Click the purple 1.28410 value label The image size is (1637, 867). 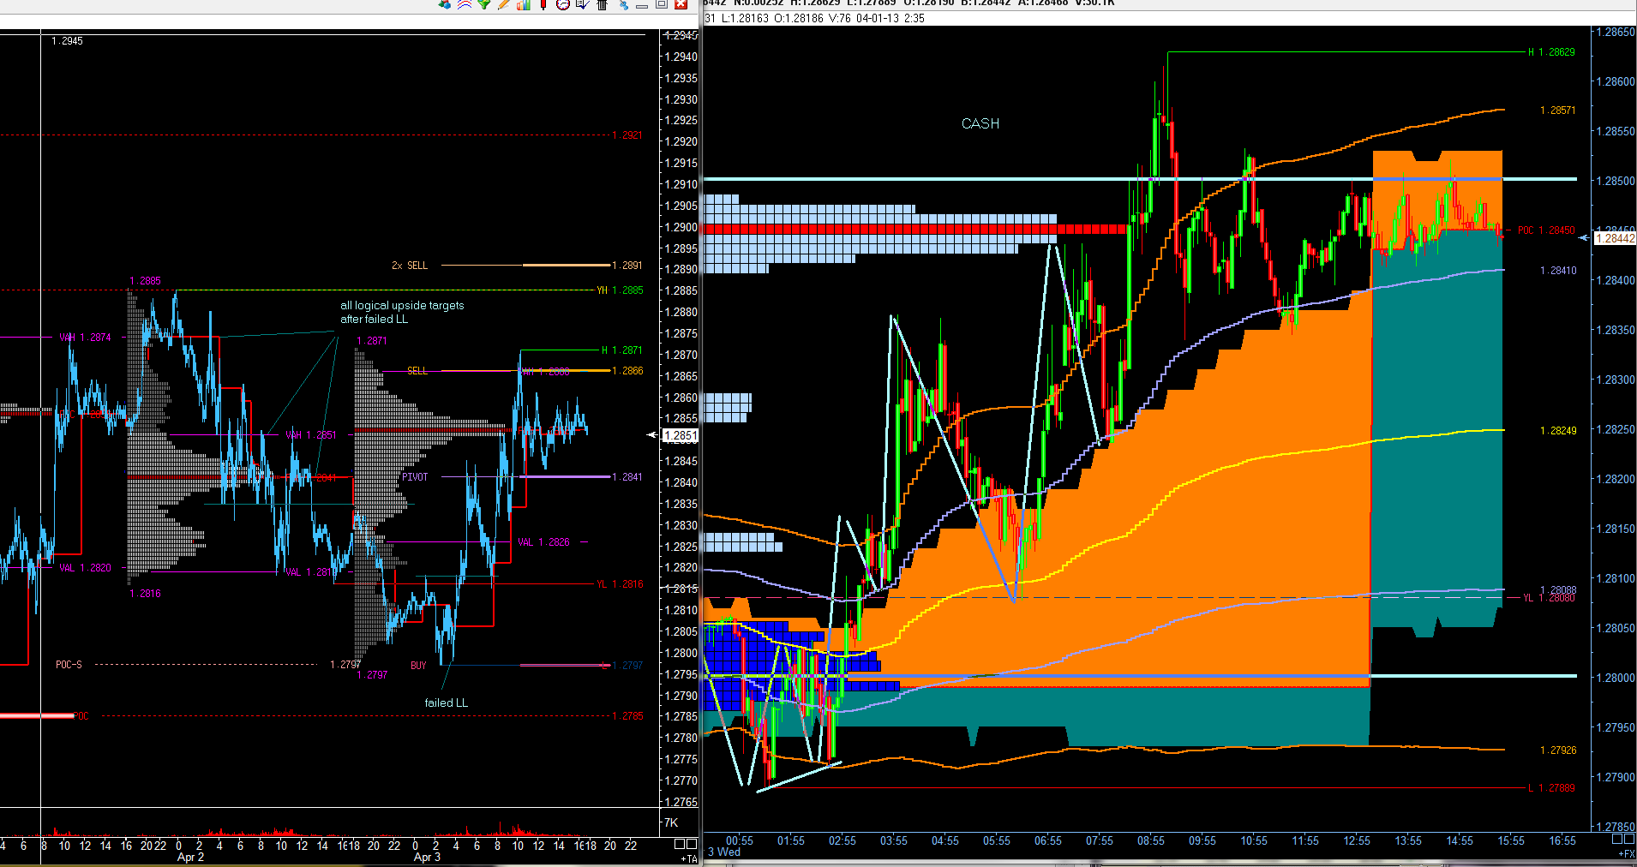[1558, 271]
